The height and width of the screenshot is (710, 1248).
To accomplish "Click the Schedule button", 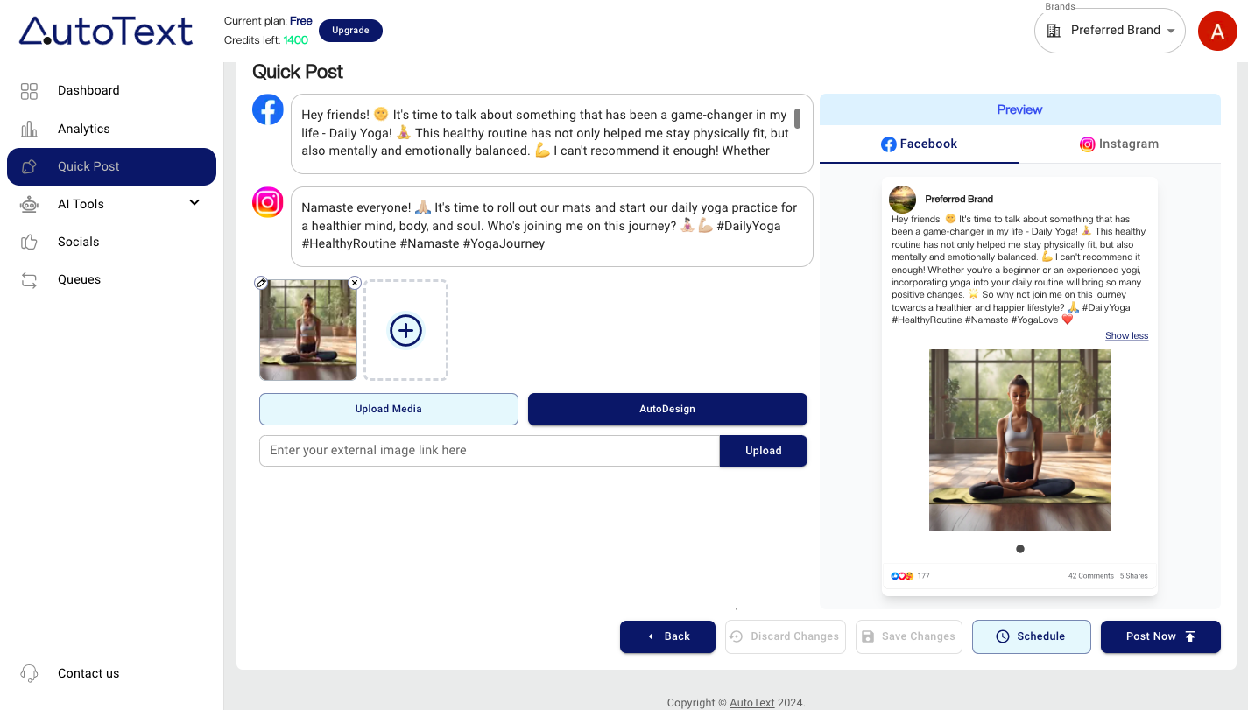I will coord(1032,636).
